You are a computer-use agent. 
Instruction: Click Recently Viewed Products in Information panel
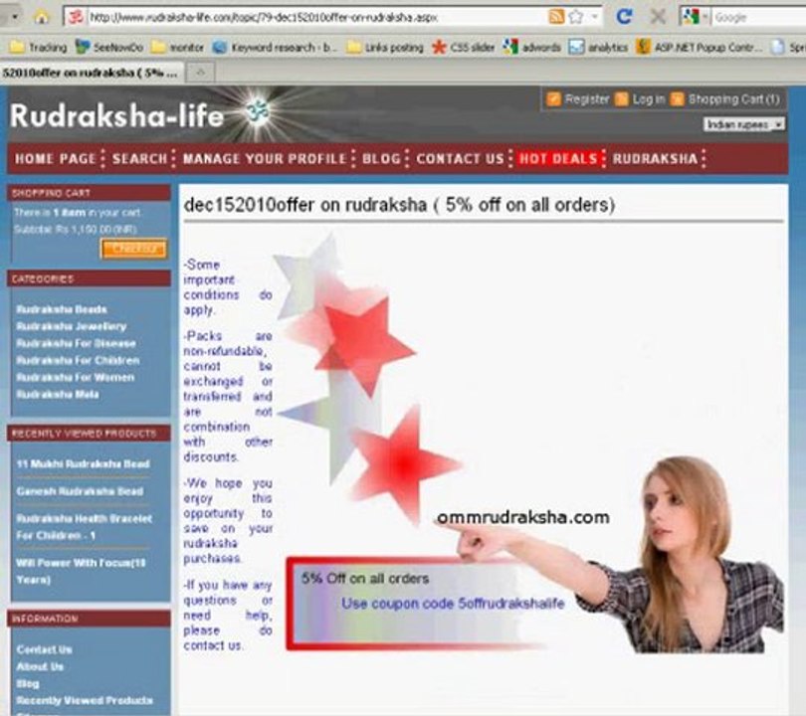pyautogui.click(x=85, y=701)
